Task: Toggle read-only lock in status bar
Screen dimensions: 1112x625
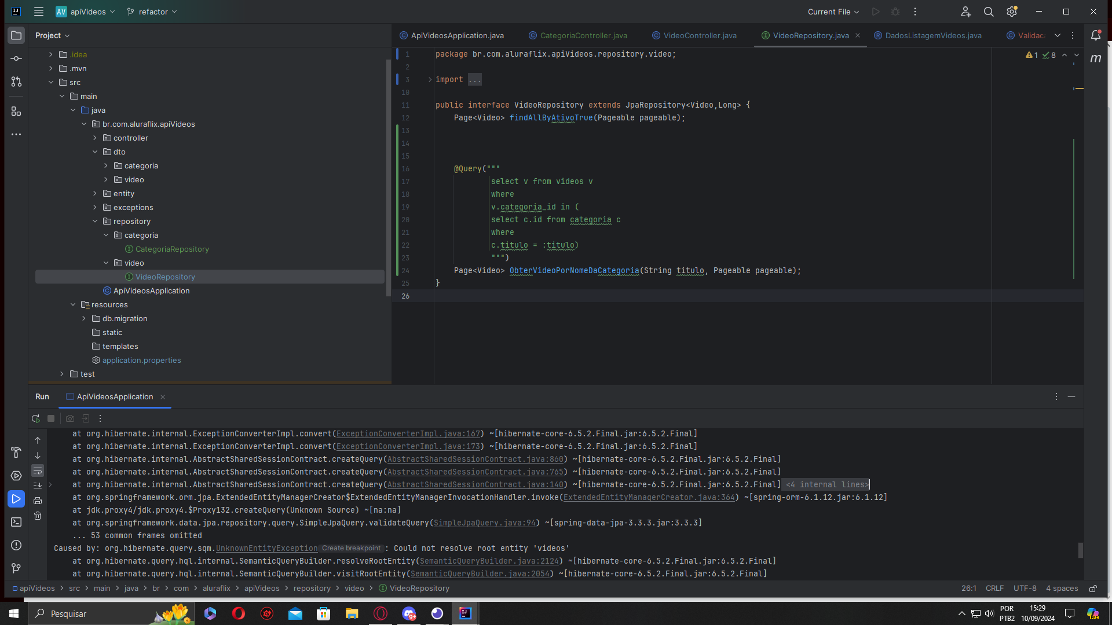Action: 1093,589
